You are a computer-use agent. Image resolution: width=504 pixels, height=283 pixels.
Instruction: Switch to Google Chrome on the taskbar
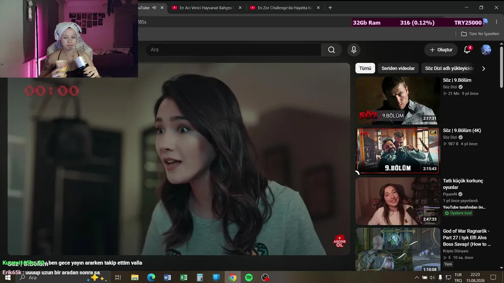point(233,277)
